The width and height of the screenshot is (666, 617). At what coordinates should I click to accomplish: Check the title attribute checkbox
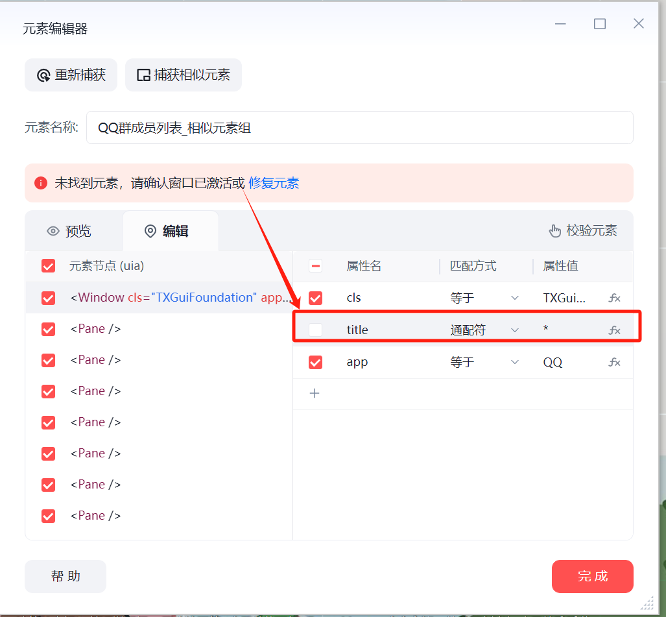316,330
